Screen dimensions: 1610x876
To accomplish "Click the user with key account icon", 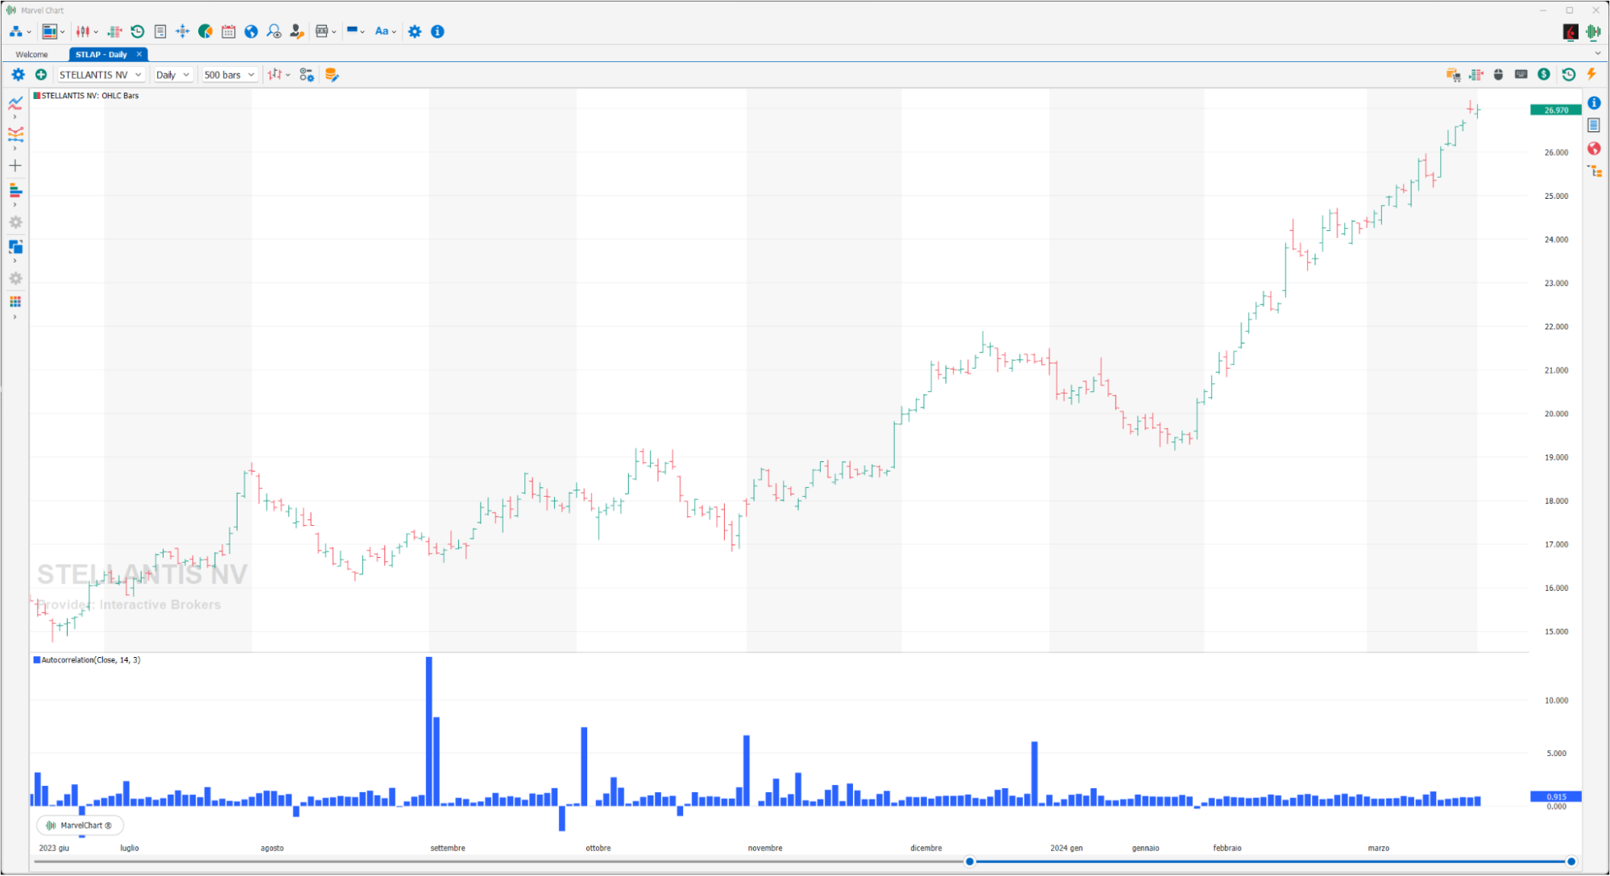I will (296, 31).
